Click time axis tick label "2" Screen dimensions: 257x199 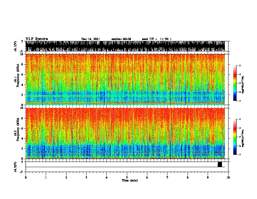tap(66, 178)
